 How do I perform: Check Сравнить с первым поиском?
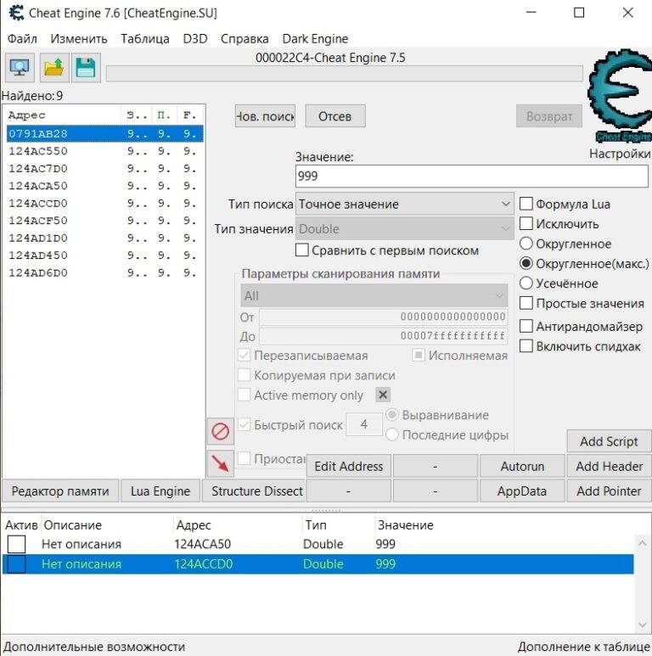pyautogui.click(x=301, y=250)
